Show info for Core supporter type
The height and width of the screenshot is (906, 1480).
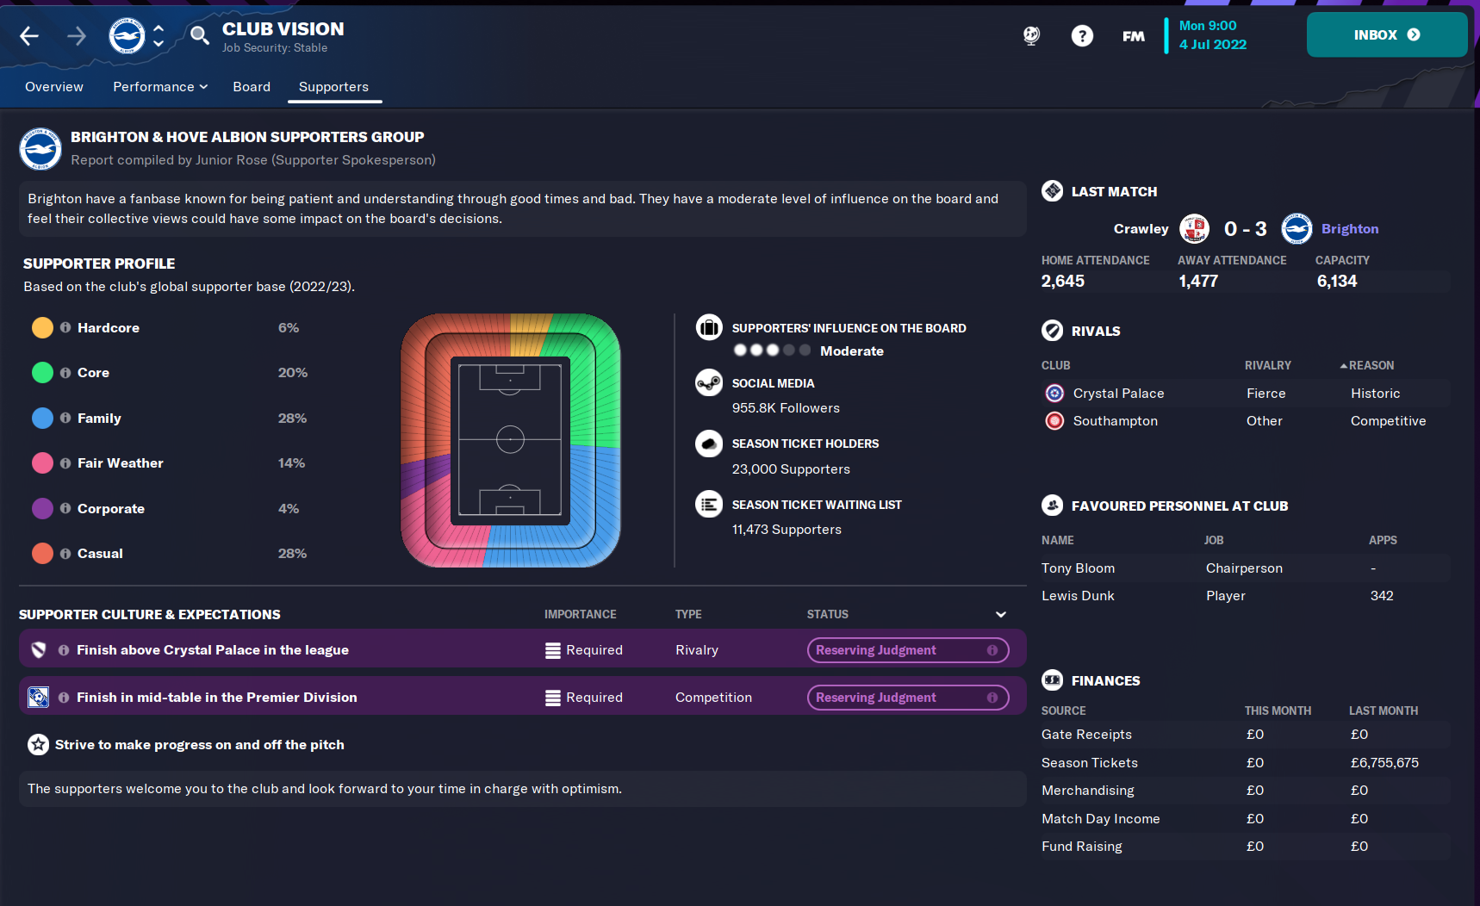pos(65,372)
